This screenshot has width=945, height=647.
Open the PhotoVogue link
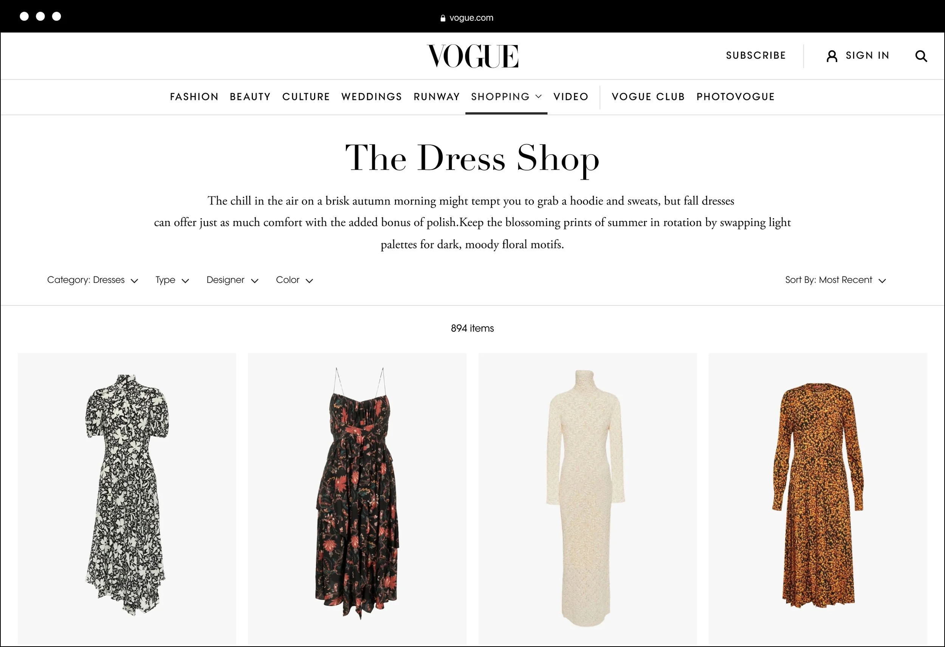pos(736,97)
